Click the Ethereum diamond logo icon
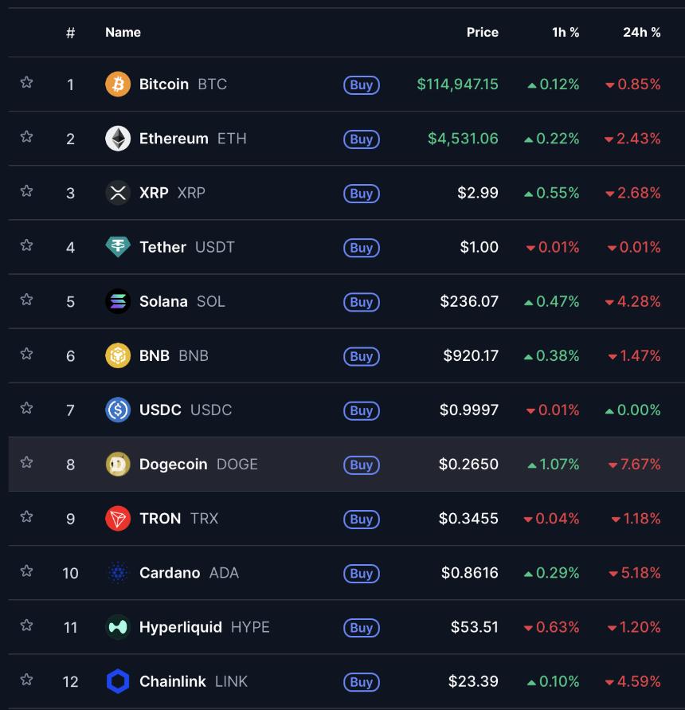Screen dimensions: 685x710 point(118,139)
